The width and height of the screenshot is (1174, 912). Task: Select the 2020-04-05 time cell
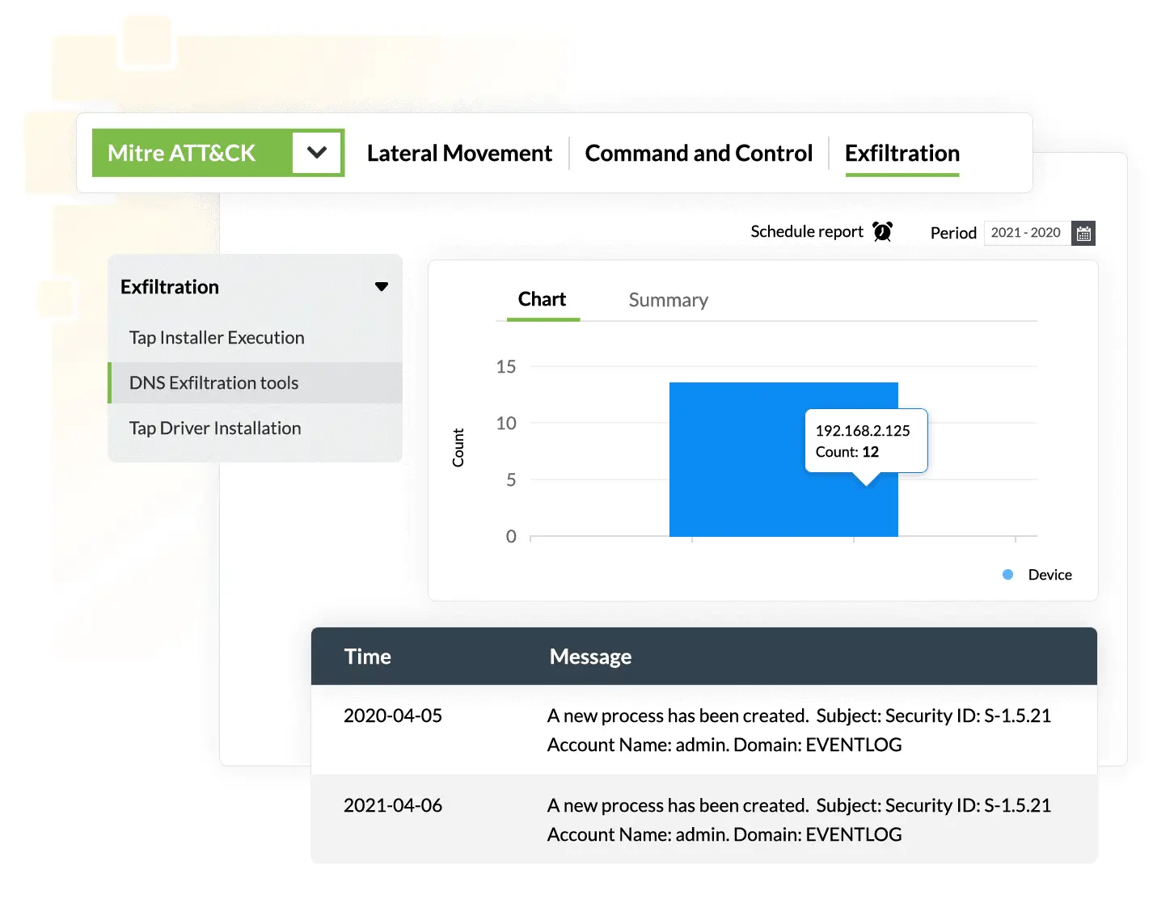[393, 716]
